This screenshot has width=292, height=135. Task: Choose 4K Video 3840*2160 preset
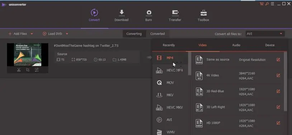click(x=238, y=76)
